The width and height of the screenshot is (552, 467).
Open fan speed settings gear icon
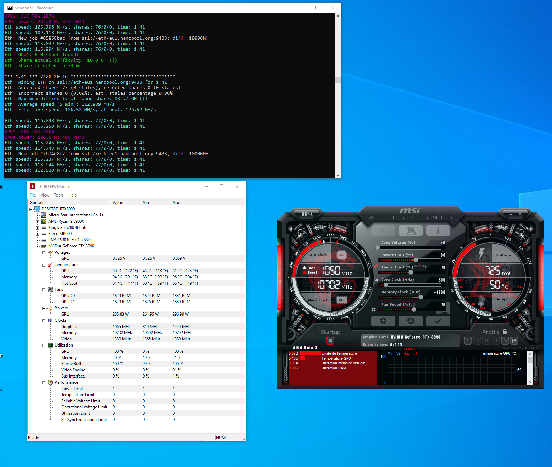click(x=373, y=310)
